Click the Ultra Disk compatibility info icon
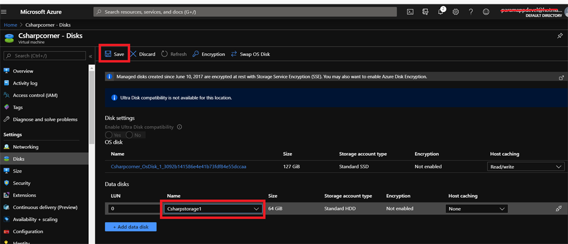Image resolution: width=568 pixels, height=244 pixels. coord(179,127)
